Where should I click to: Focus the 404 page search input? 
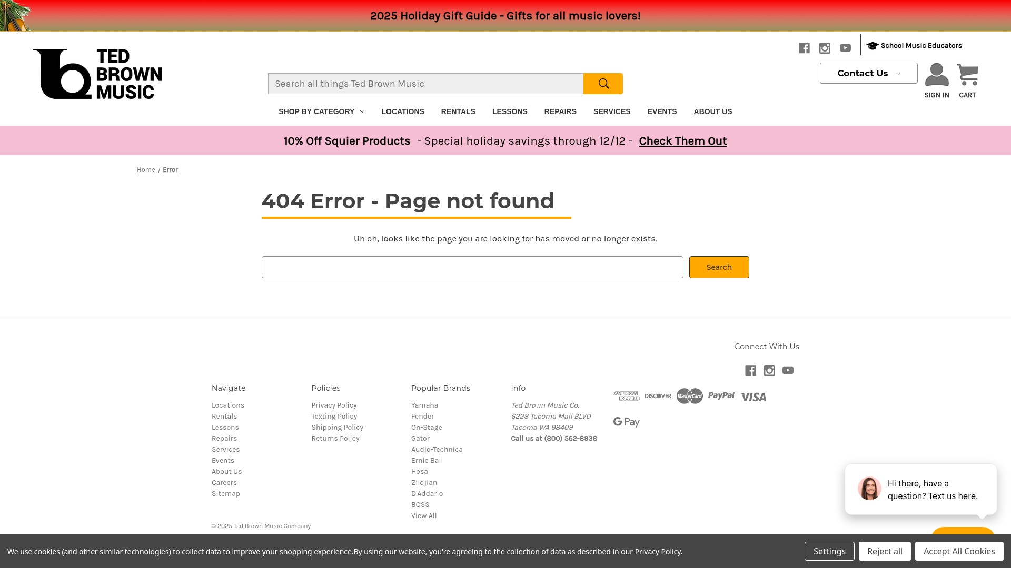coord(472,267)
